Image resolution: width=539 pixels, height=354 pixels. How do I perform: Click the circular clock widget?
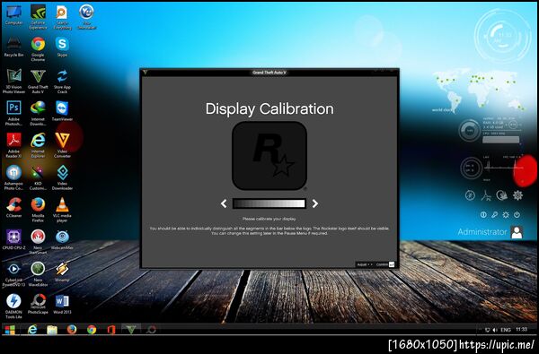[502, 35]
